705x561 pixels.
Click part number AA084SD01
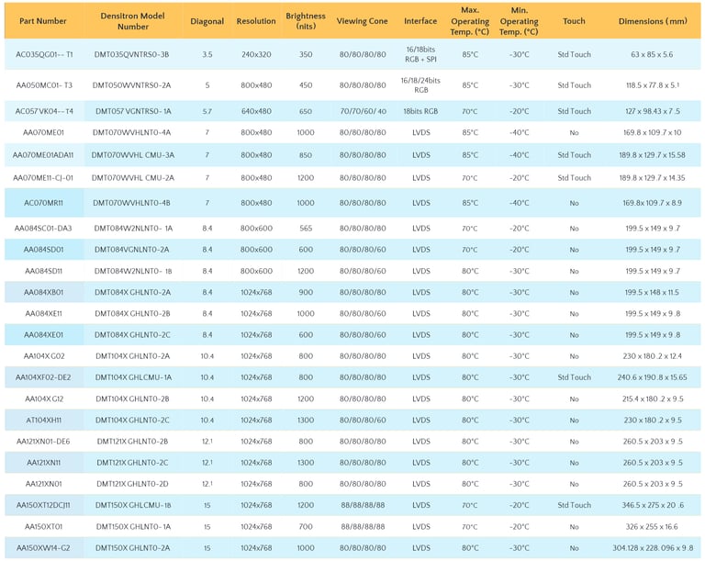(x=44, y=249)
